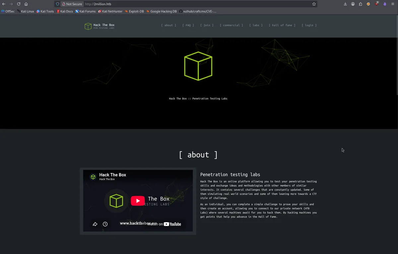Open the vulhub/craftcms GitHub bookmark
This screenshot has height=254, width=398.
(x=198, y=11)
